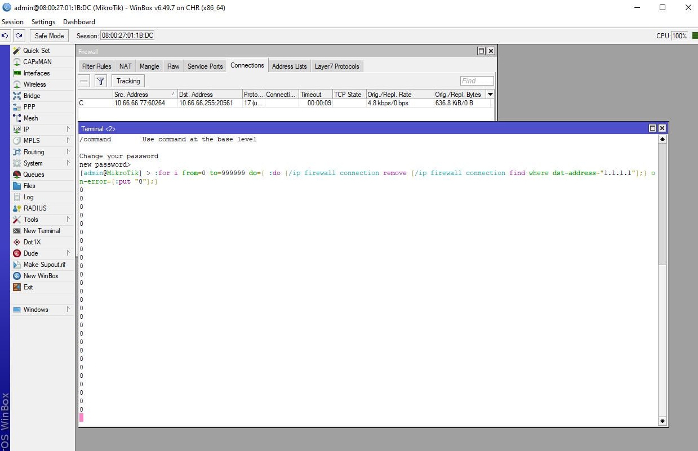The width and height of the screenshot is (698, 451).
Task: Launch New Terminal from sidebar
Action: 42,231
